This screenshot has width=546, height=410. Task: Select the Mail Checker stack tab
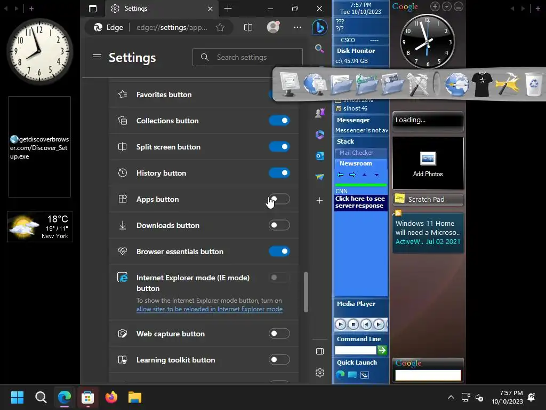[361, 153]
